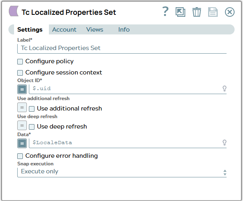Image resolution: width=243 pixels, height=201 pixels.
Task: Open the help question mark icon
Action: (165, 12)
